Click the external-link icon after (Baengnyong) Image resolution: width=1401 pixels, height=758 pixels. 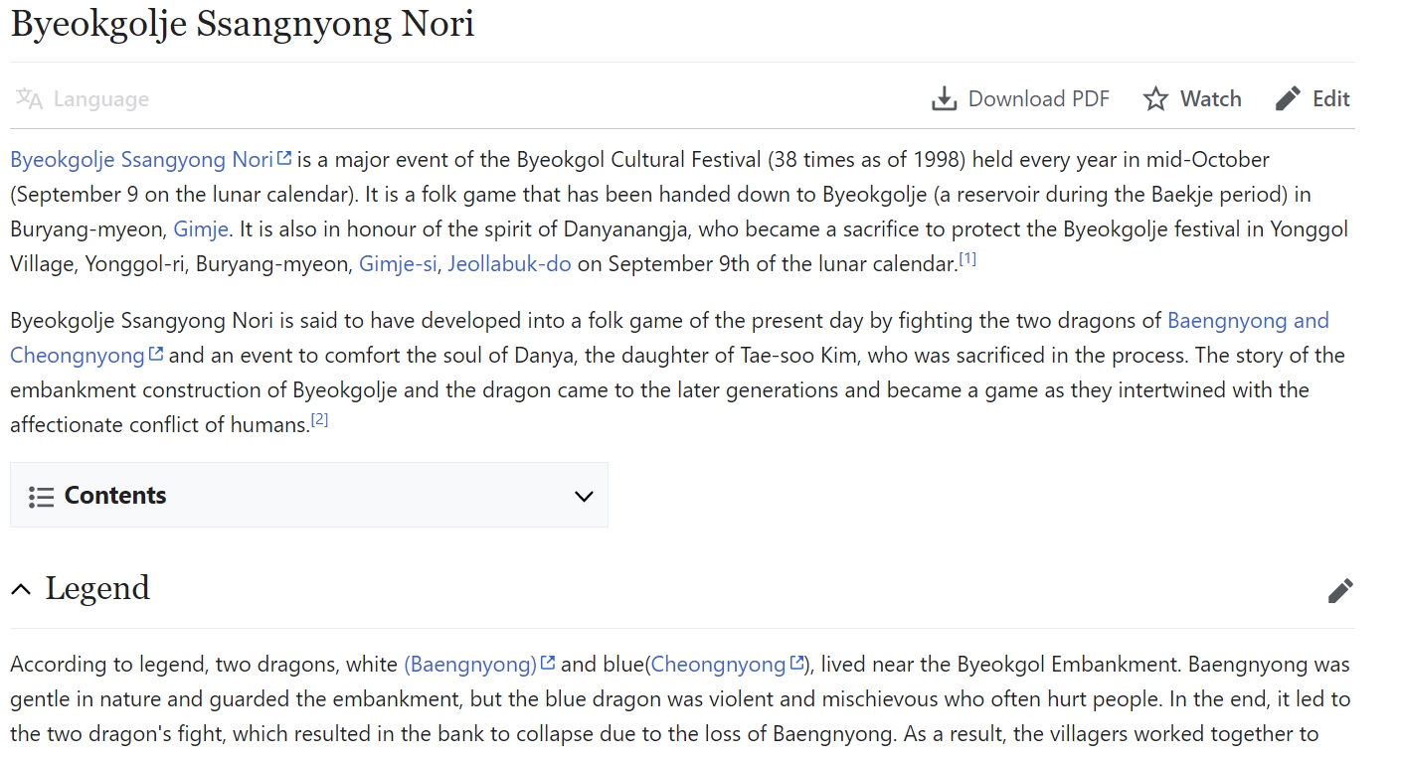548,663
